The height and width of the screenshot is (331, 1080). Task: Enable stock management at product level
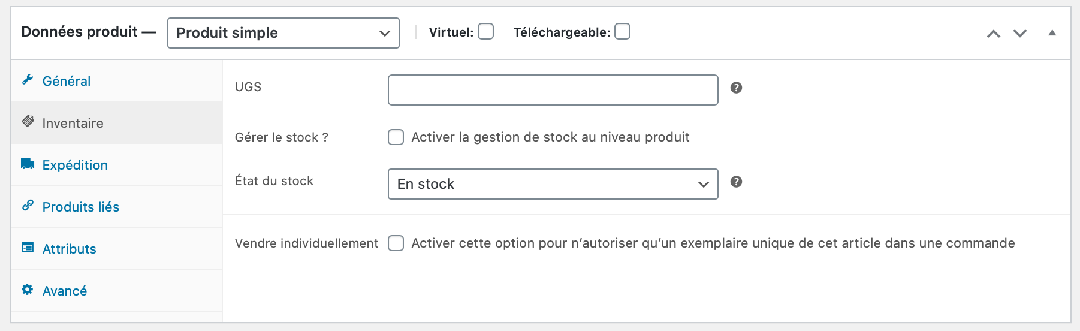[x=396, y=137]
